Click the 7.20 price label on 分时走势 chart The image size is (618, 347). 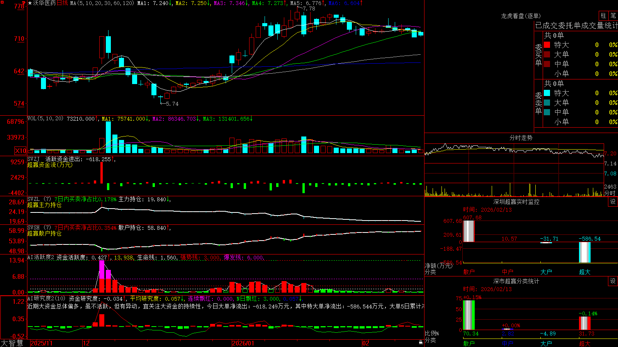click(610, 153)
